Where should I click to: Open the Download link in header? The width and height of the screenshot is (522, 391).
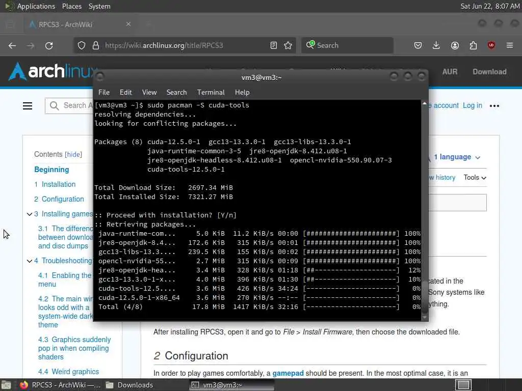pos(490,72)
